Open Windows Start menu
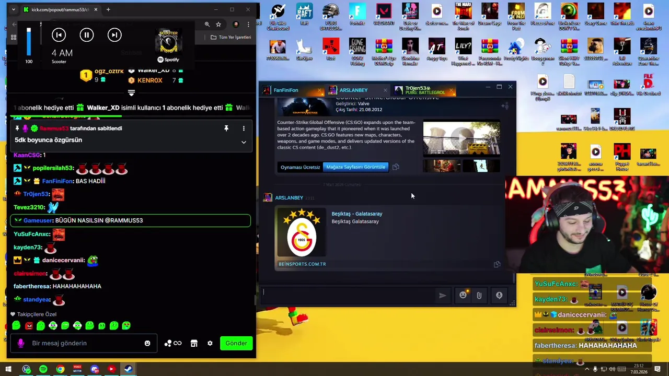 click(x=8, y=369)
